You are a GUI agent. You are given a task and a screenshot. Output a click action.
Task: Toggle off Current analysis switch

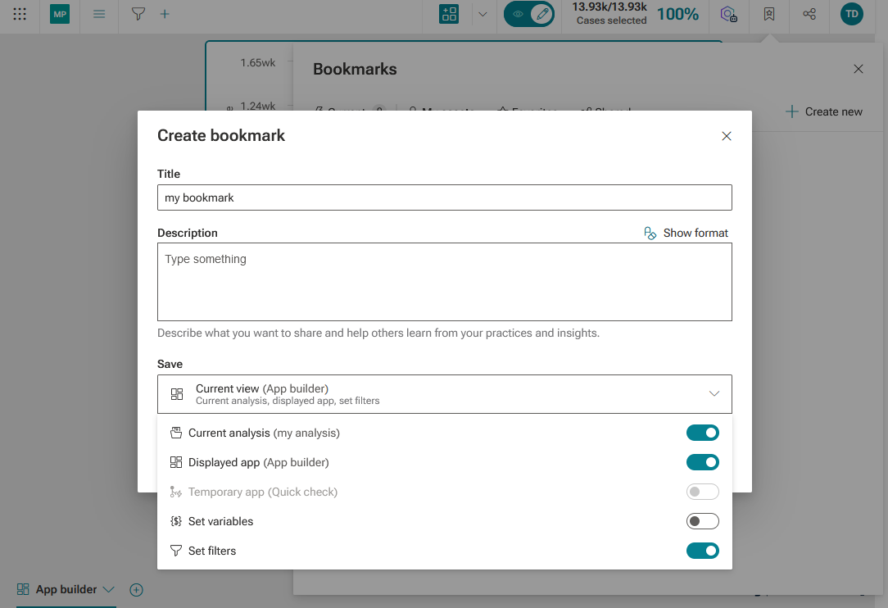[703, 433]
